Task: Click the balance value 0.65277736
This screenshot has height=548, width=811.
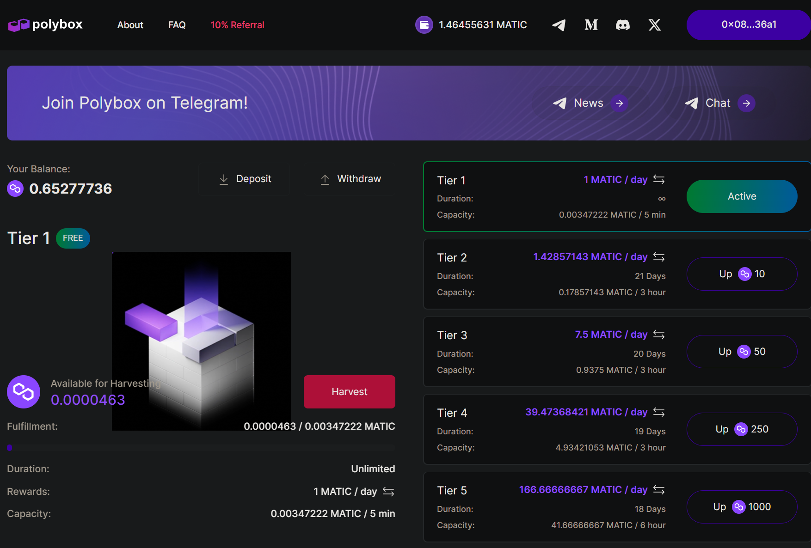Action: [71, 189]
